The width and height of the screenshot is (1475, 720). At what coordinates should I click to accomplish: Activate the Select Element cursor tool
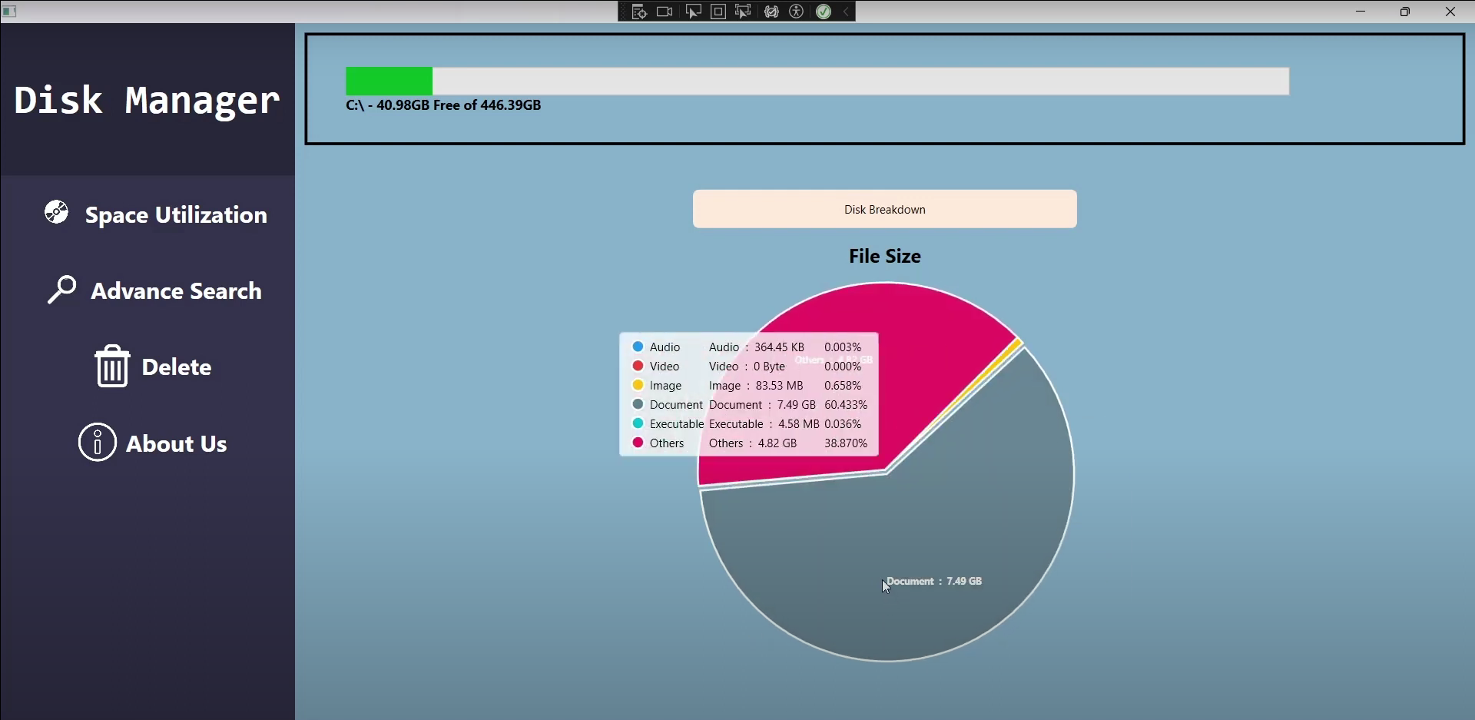pyautogui.click(x=693, y=12)
